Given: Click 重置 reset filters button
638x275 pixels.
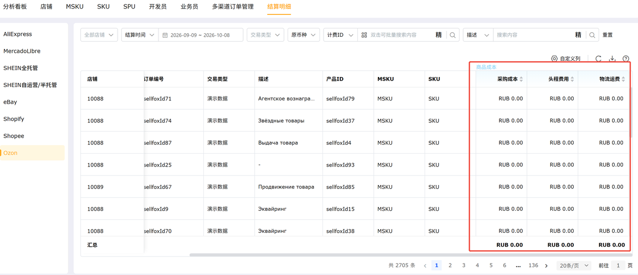Looking at the screenshot, I should click(607, 35).
